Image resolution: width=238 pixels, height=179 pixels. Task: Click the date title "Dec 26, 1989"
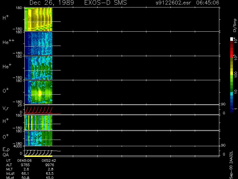[52, 3]
